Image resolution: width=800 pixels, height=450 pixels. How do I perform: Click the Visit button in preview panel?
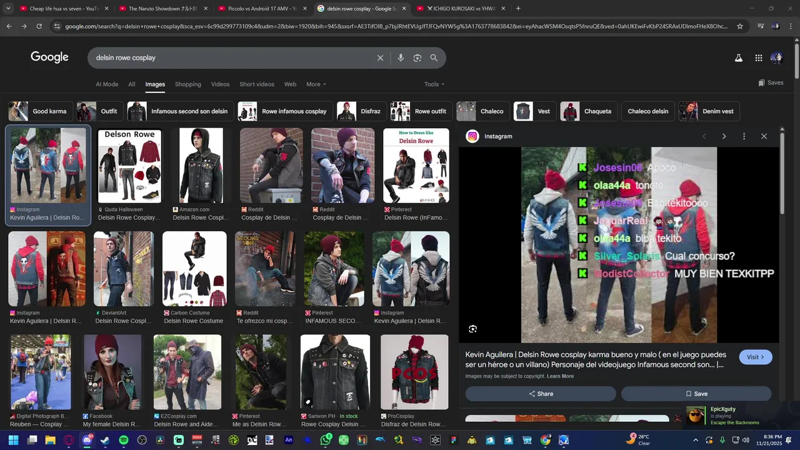click(756, 357)
